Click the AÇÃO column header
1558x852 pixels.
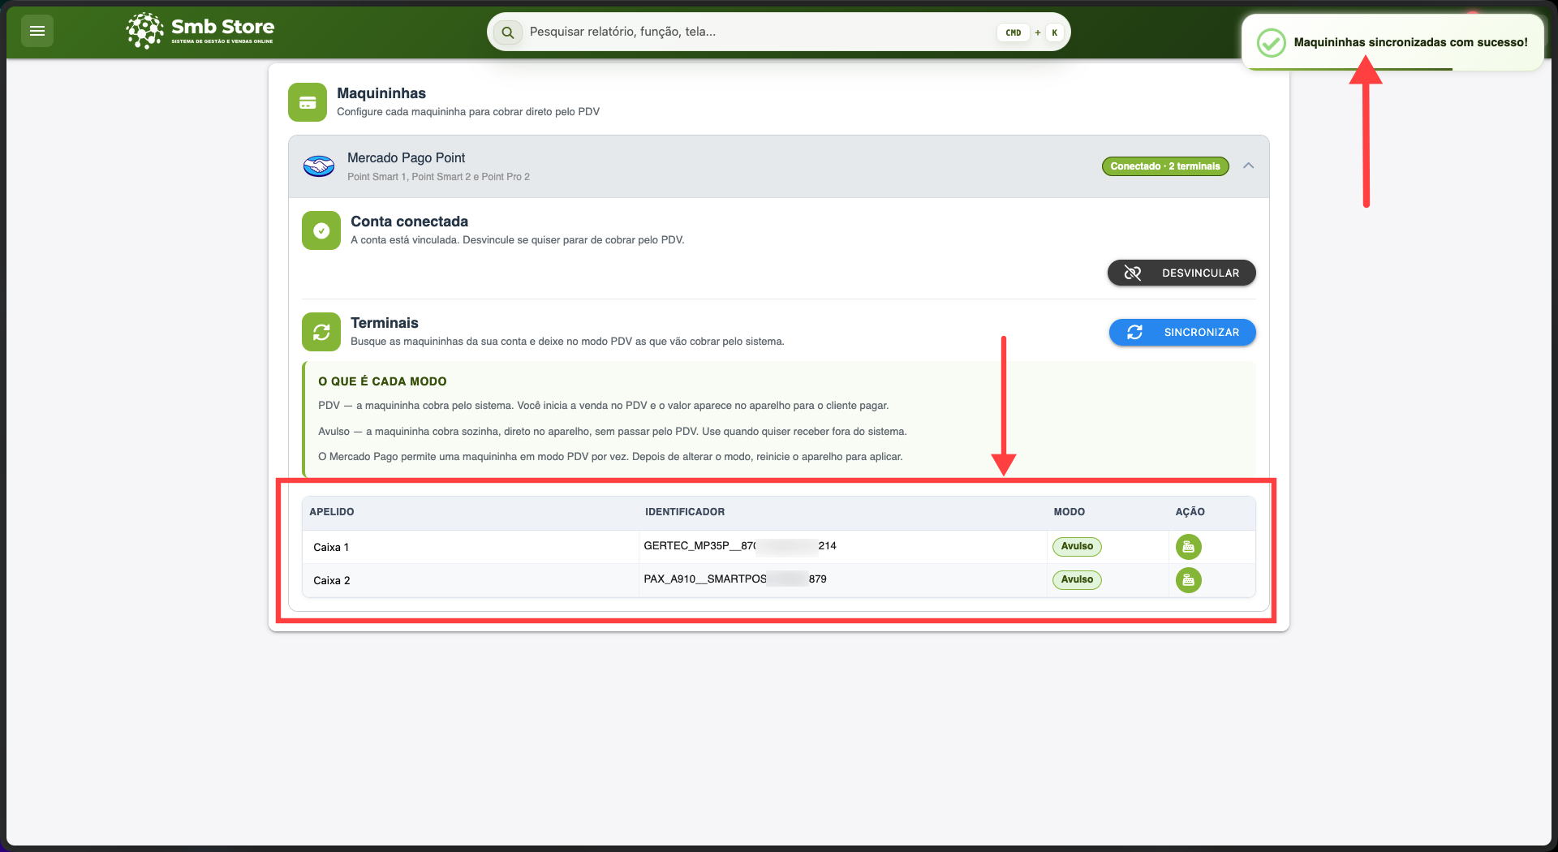(x=1190, y=512)
